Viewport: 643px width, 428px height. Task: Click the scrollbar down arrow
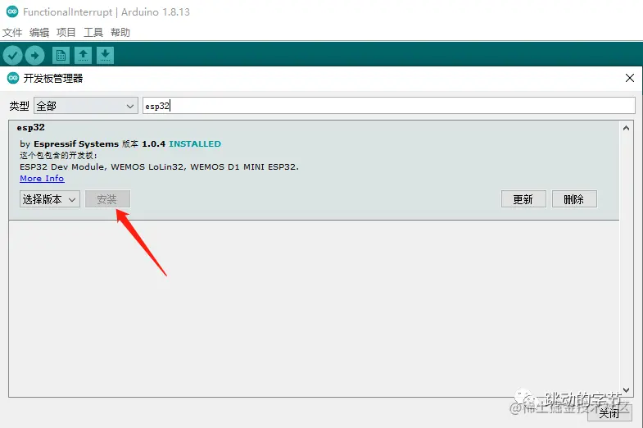626,389
